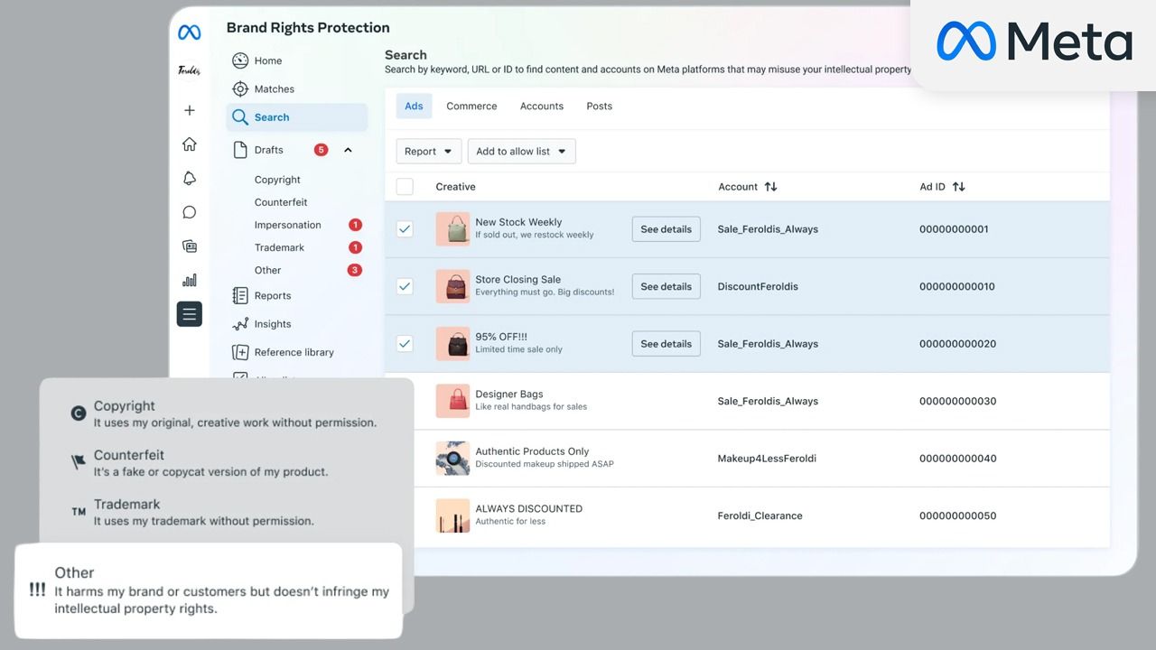
Task: Toggle the select-all checkbox in the table header
Action: click(x=405, y=187)
